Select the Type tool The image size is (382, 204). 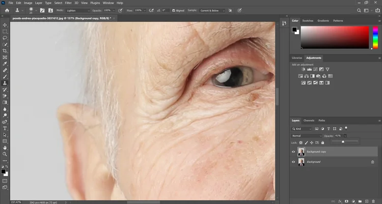[5, 128]
